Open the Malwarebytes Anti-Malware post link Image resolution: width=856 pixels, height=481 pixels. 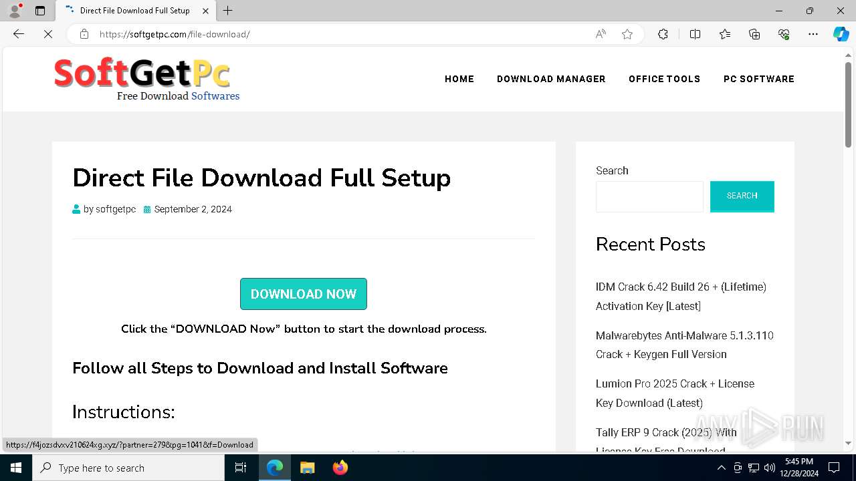(685, 345)
